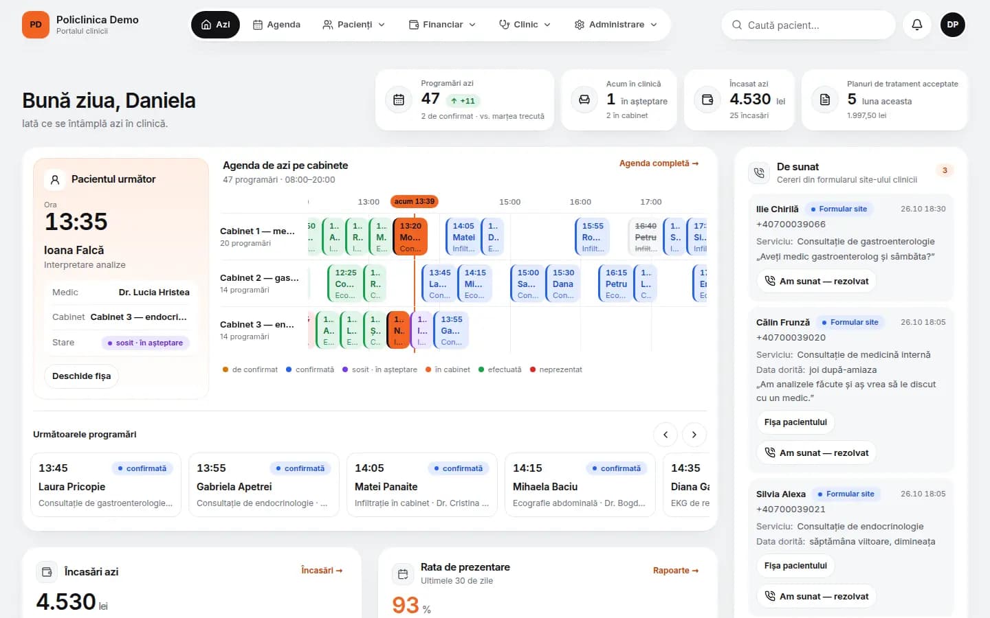The height and width of the screenshot is (618, 990).
Task: Expand the Clinic dropdown menu
Action: pyautogui.click(x=525, y=25)
